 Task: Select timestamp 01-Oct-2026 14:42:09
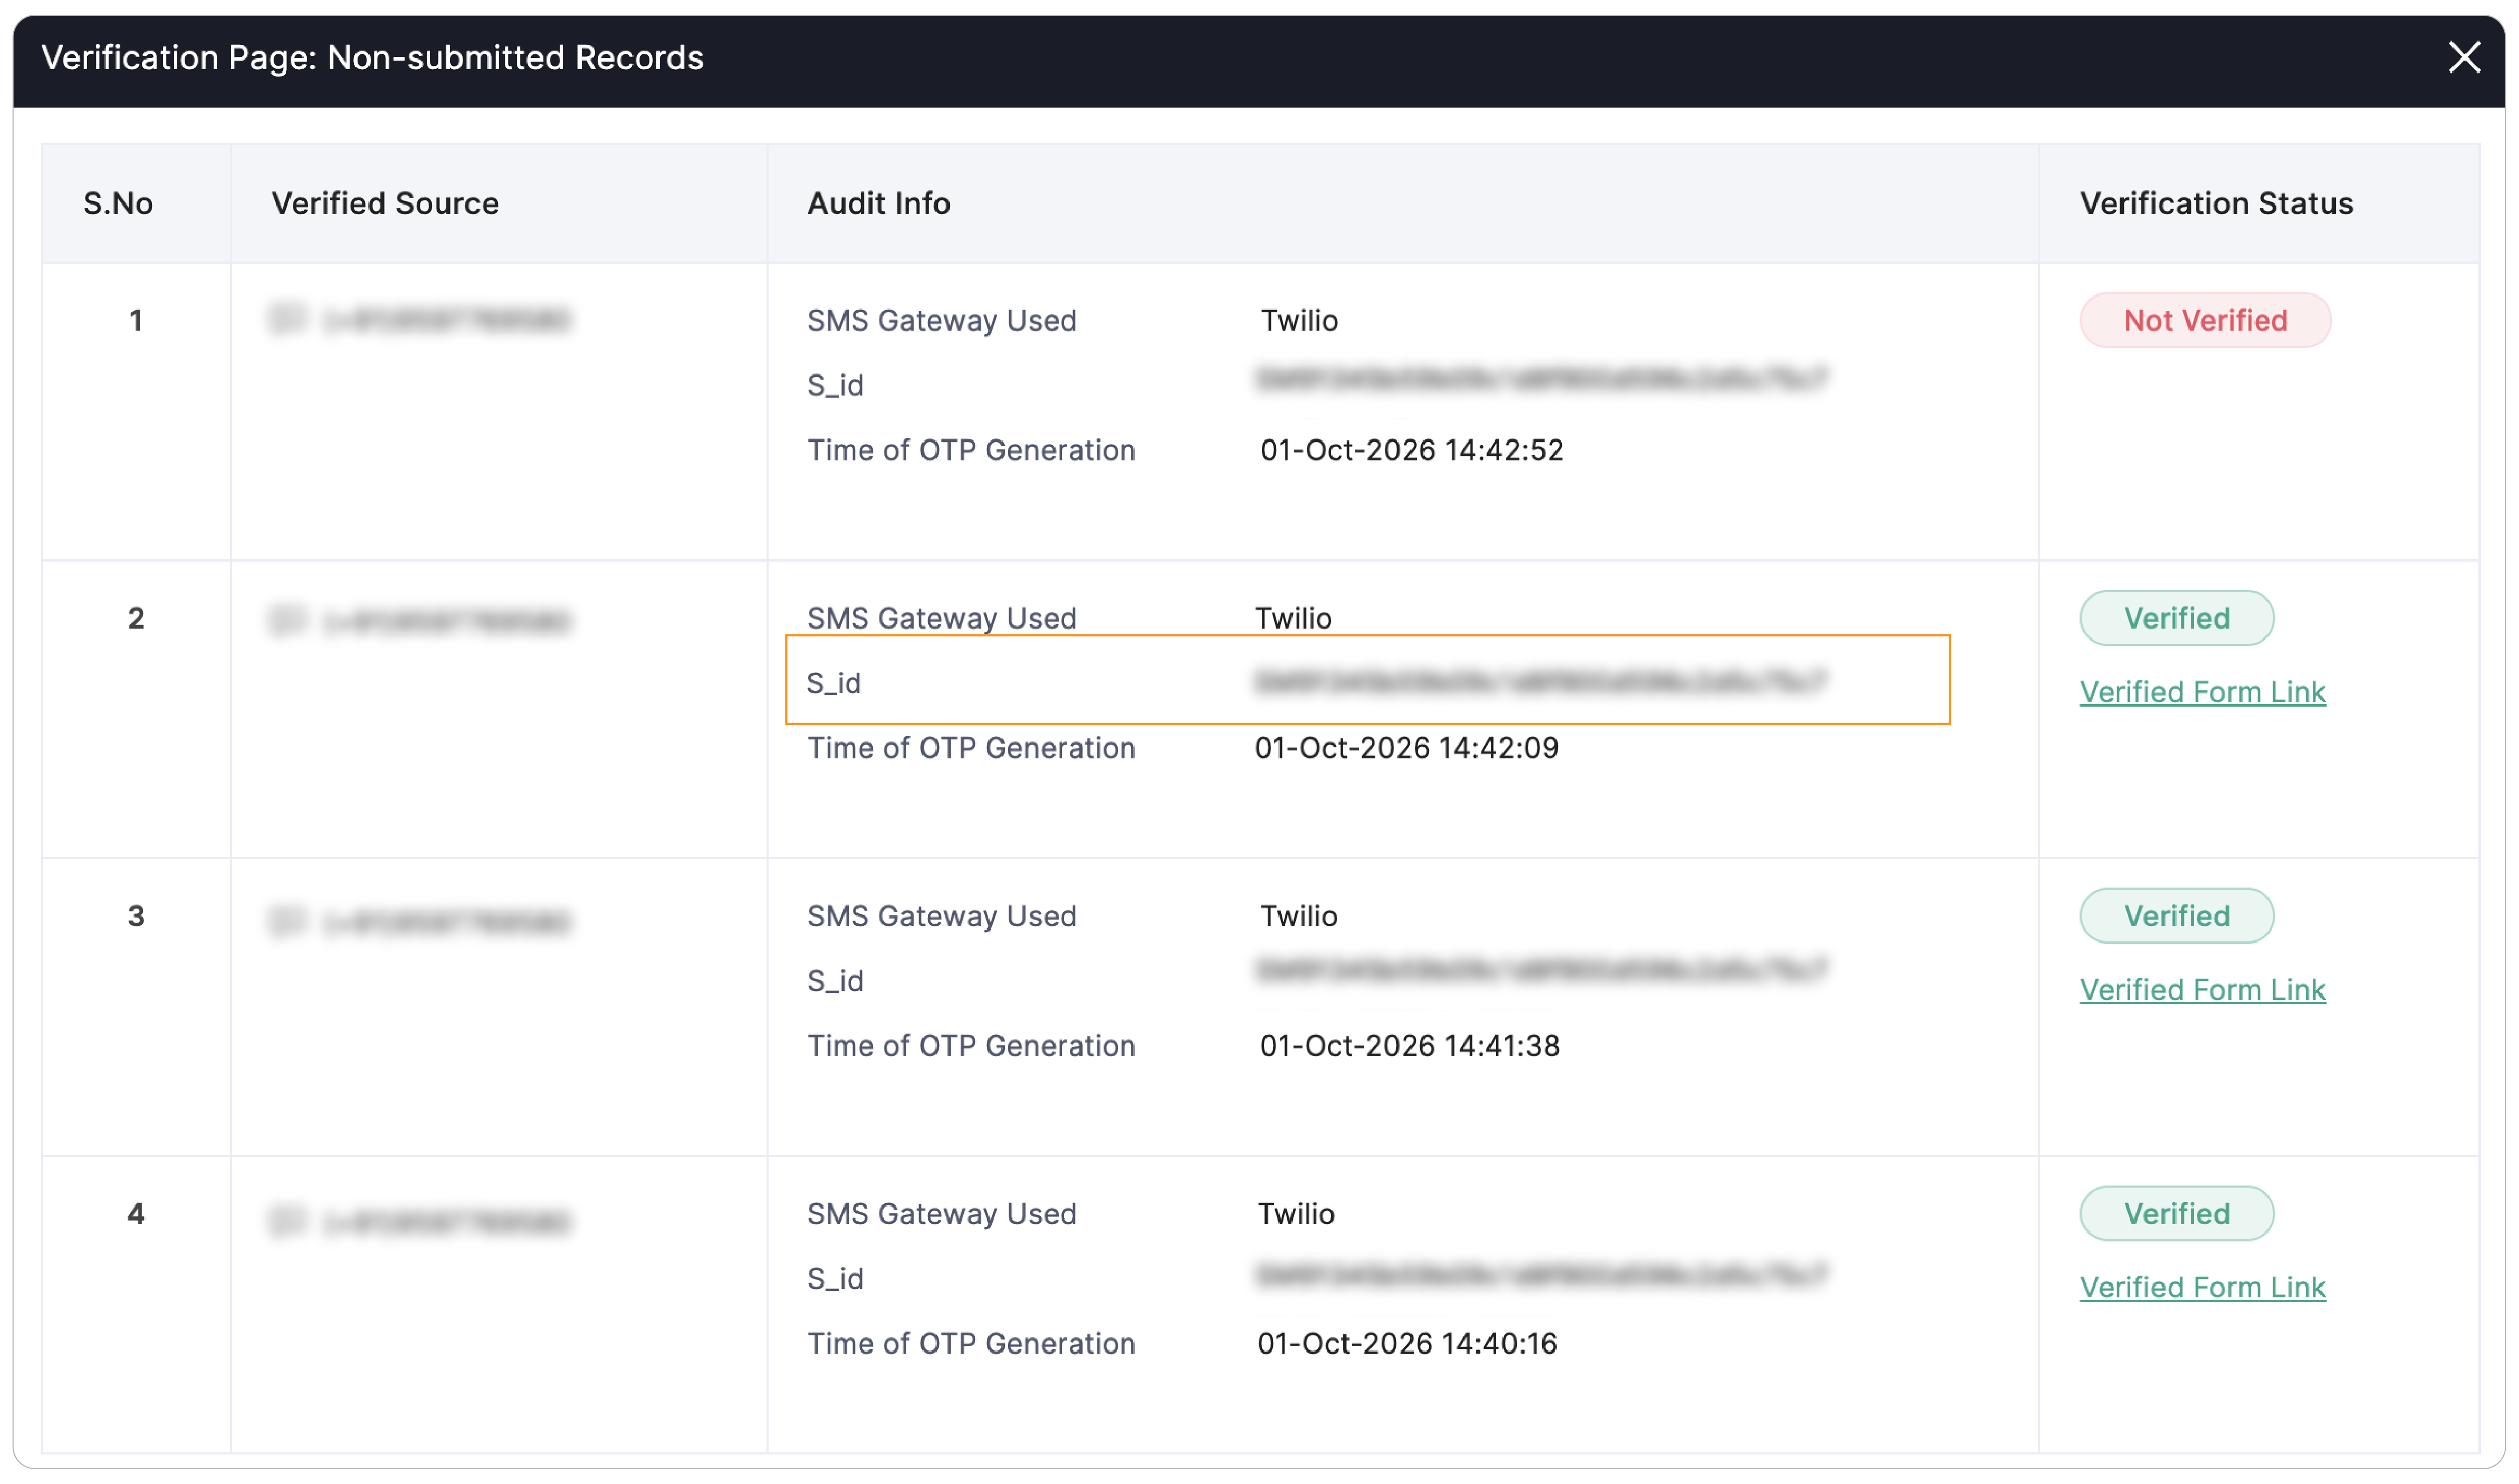1406,749
